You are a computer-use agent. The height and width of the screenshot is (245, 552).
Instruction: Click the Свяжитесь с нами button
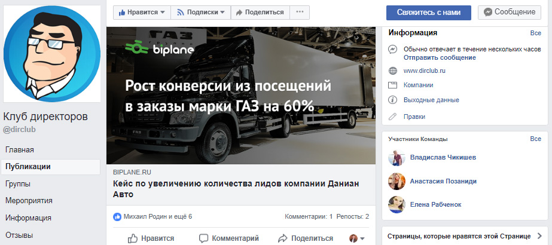point(429,13)
